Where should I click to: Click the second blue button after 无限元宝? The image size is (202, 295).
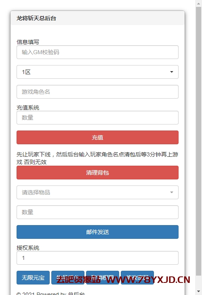[x=68, y=278]
